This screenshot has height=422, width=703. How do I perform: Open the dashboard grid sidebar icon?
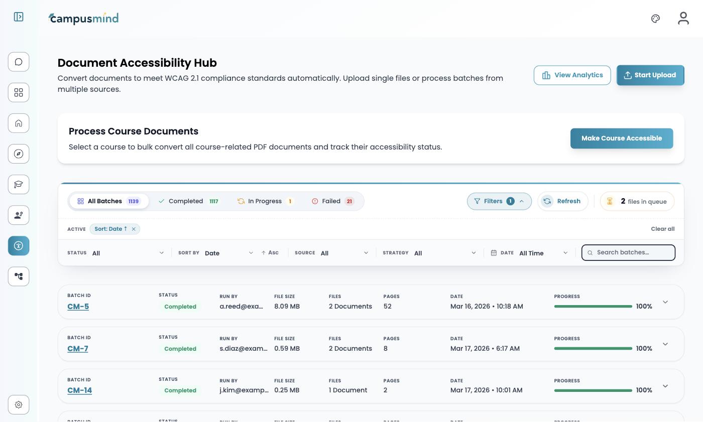(19, 92)
